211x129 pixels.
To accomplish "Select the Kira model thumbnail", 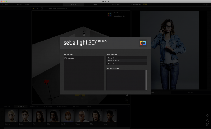I will point(54,116).
